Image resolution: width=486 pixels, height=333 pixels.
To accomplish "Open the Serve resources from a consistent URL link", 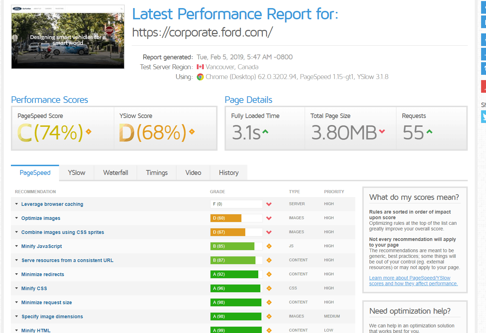I will pos(67,260).
